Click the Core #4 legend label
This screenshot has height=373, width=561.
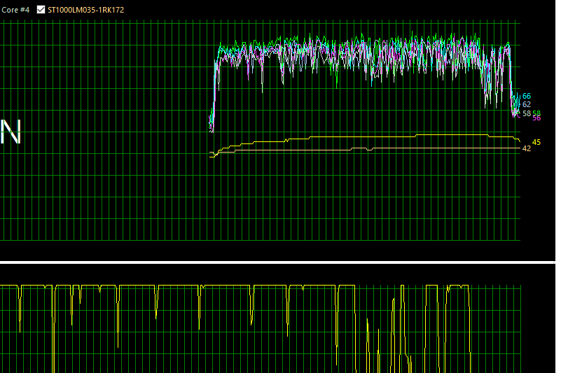[x=15, y=10]
